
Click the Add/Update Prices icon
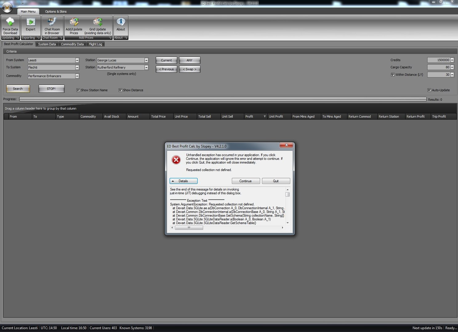click(x=74, y=22)
